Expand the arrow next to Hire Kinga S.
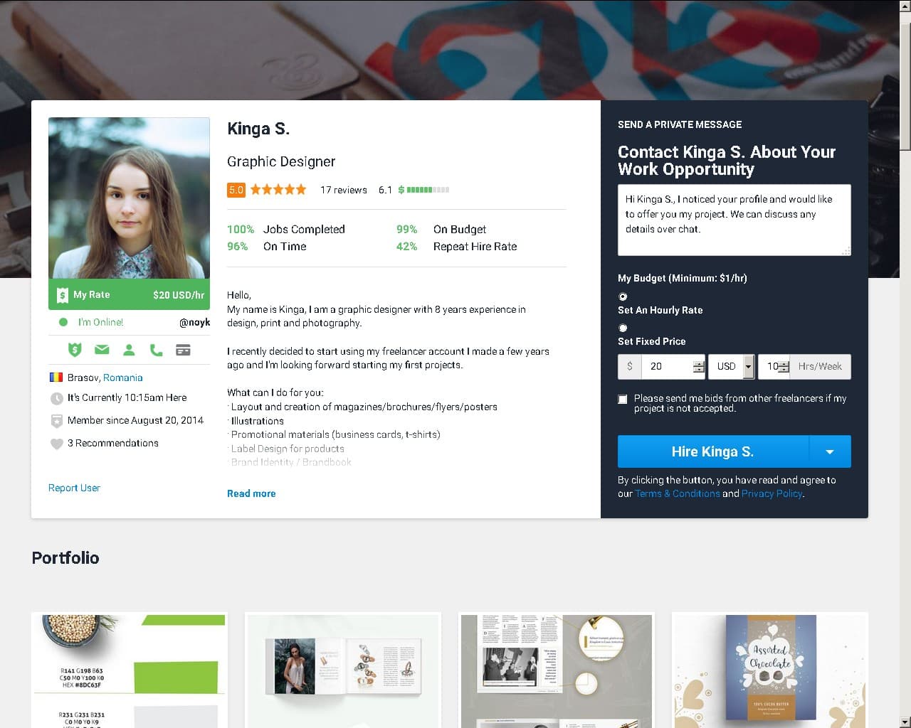 pos(830,451)
